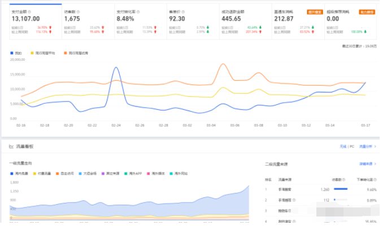
Task: Select the 1,675 visitors card
Action: pos(88,21)
